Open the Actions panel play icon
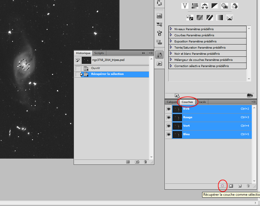260x206 pixels. [159, 63]
